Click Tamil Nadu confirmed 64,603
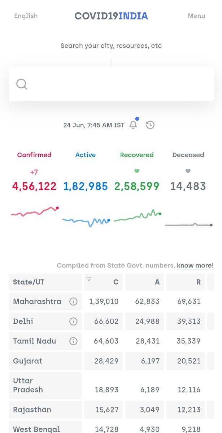Image resolution: width=222 pixels, height=433 pixels. (107, 341)
